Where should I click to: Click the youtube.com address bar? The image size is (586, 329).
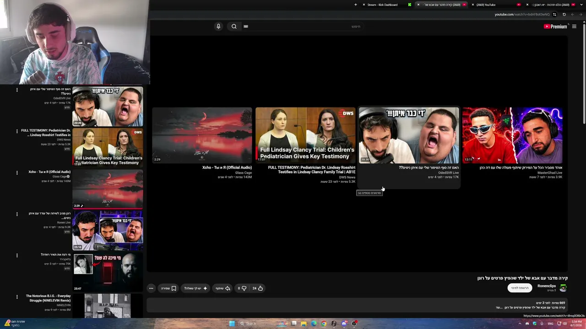522,15
